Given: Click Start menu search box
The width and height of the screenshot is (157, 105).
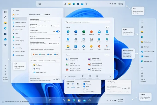Looking at the screenshot, I should coord(88,22).
